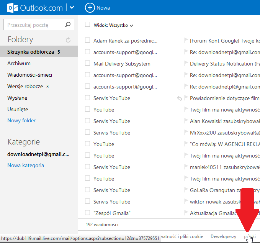Open the "Zespół Gmaila" message
260x243 pixels.
pyautogui.click(x=112, y=213)
